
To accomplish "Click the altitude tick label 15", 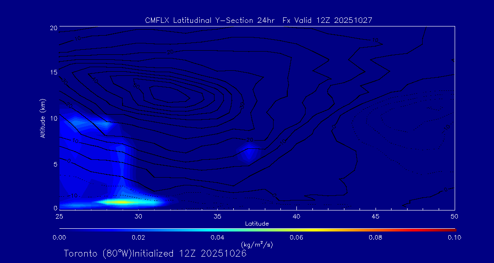I will (54, 72).
